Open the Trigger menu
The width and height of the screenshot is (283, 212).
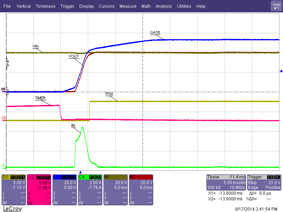point(67,6)
